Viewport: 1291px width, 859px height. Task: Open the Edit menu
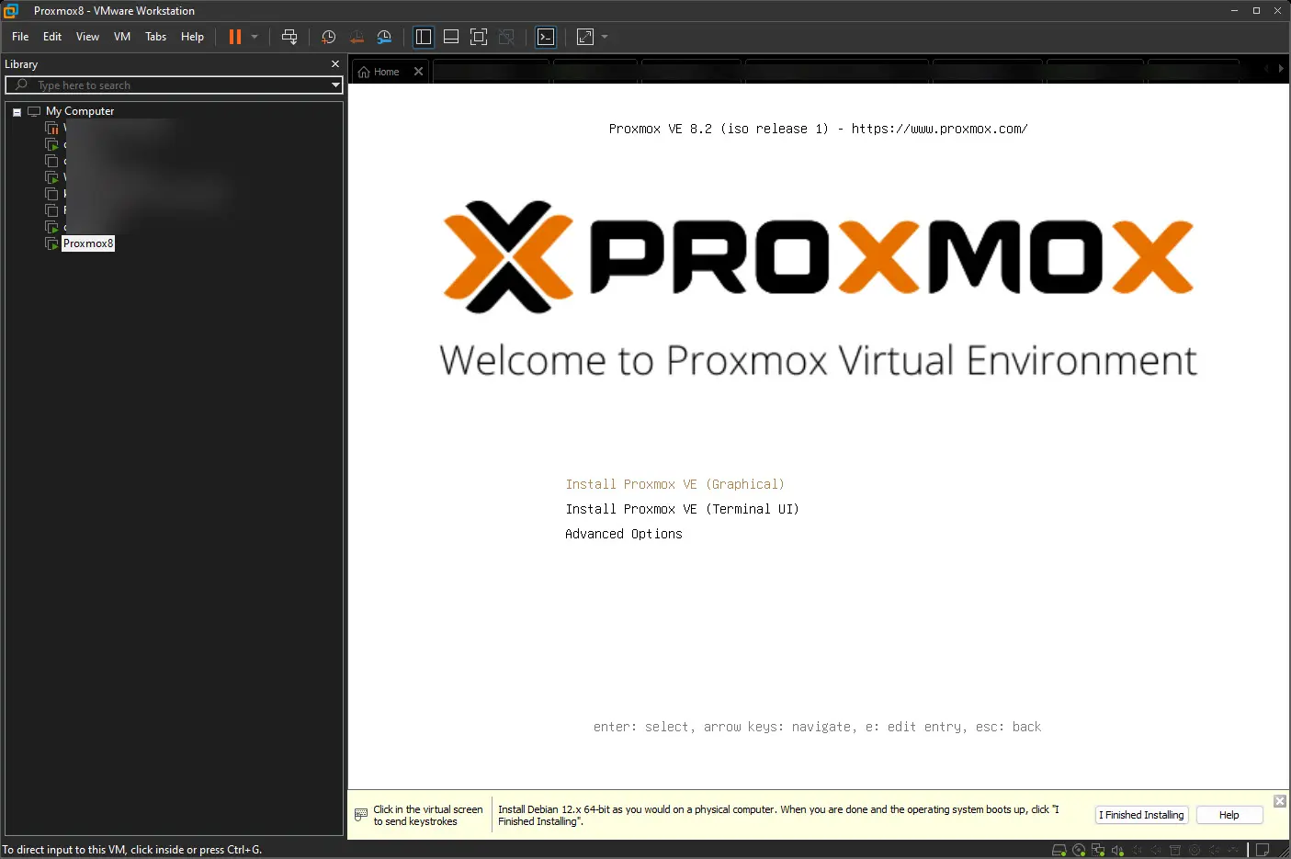coord(52,37)
